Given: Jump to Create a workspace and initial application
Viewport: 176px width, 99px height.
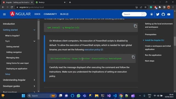Looking at the screenshot, I should 158,48.
